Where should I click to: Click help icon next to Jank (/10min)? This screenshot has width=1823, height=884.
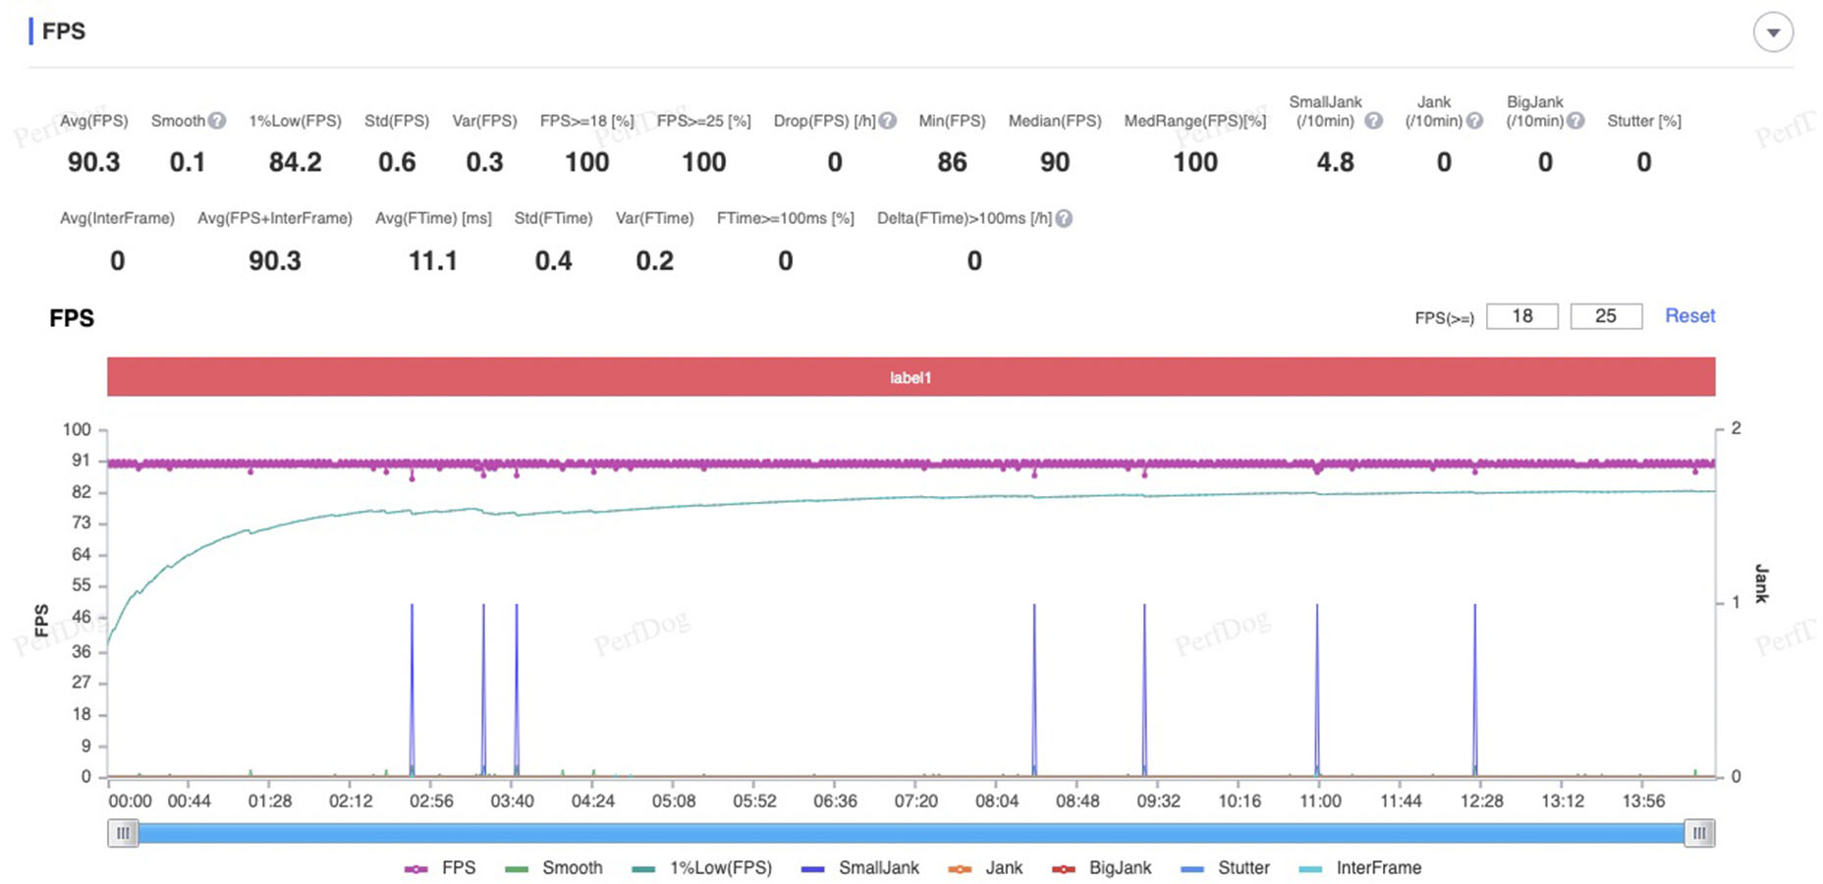(x=1474, y=121)
